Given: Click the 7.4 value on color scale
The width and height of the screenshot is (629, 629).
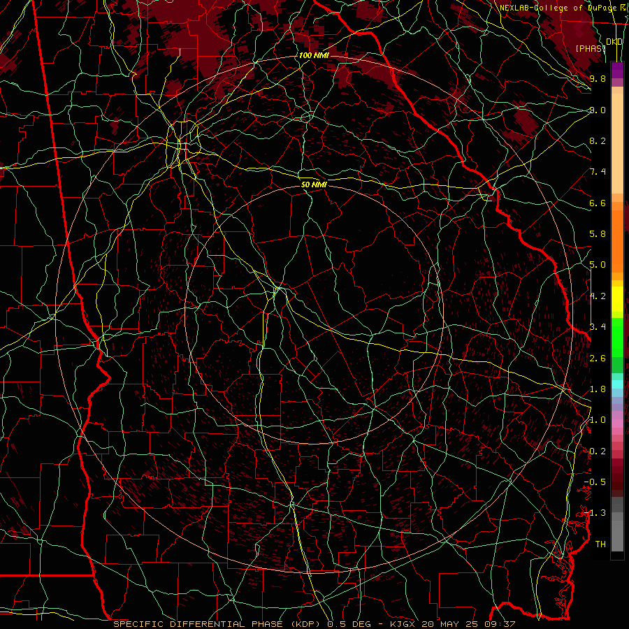Looking at the screenshot, I should point(598,172).
